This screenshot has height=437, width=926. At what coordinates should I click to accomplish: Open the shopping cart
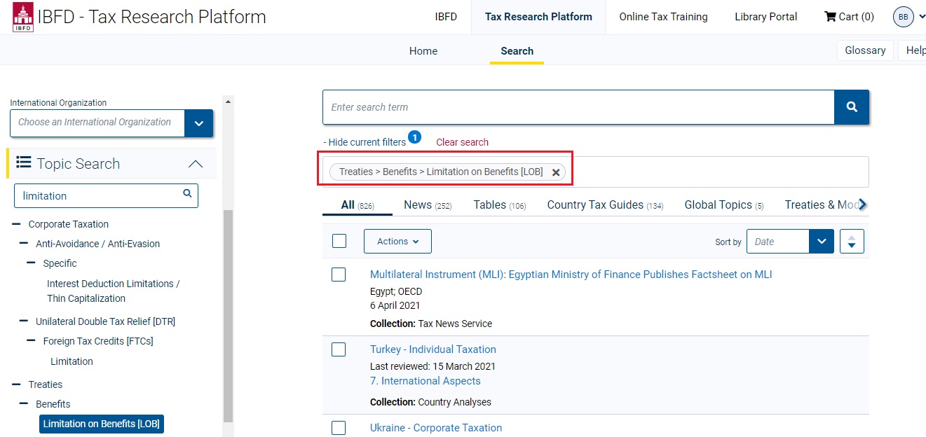[x=849, y=17]
